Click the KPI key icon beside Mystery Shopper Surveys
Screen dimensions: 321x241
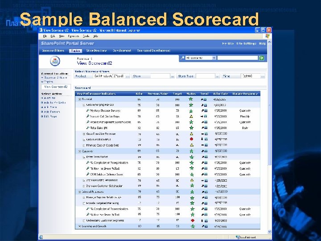[x=88, y=111]
